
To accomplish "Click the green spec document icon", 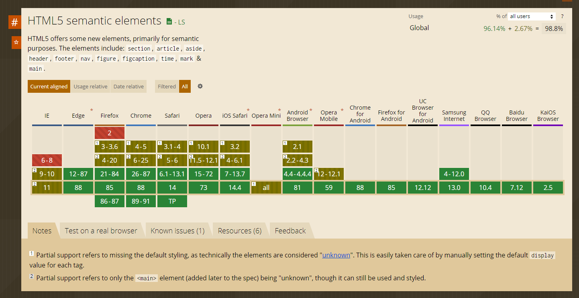I will [x=169, y=20].
